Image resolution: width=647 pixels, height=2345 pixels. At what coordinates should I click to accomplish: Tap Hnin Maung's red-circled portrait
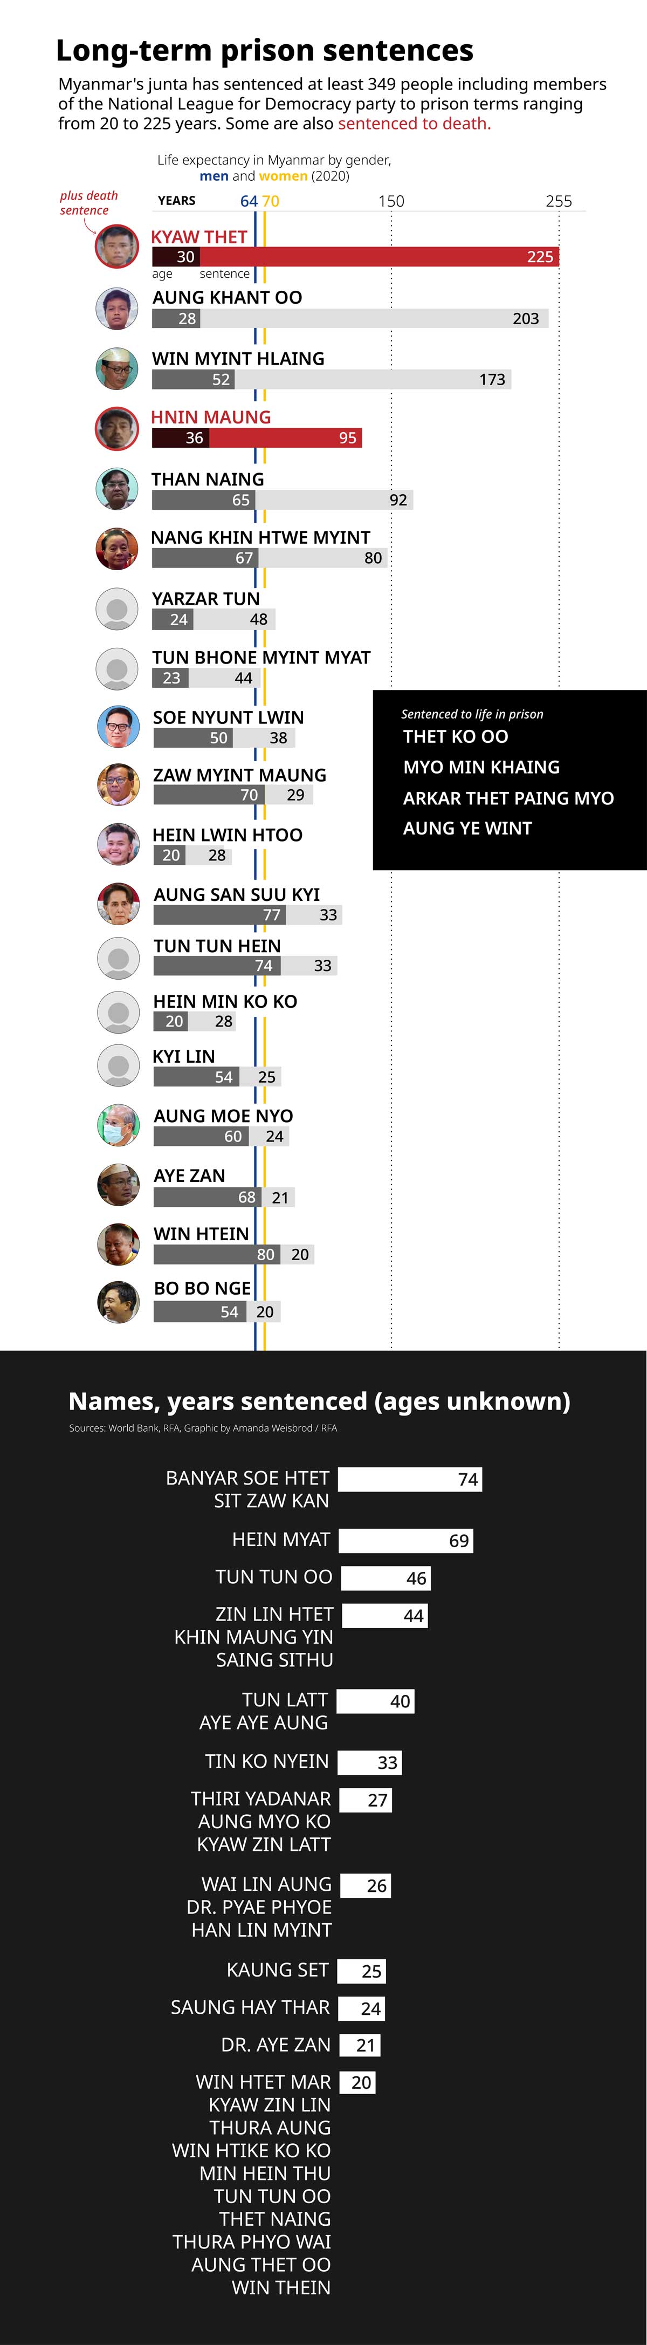point(116,428)
